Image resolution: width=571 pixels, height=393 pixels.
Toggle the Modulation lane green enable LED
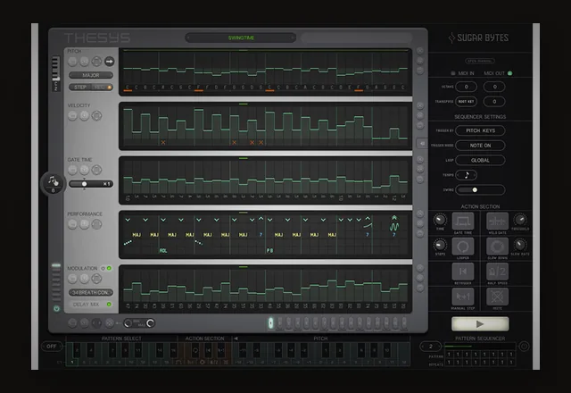(109, 268)
